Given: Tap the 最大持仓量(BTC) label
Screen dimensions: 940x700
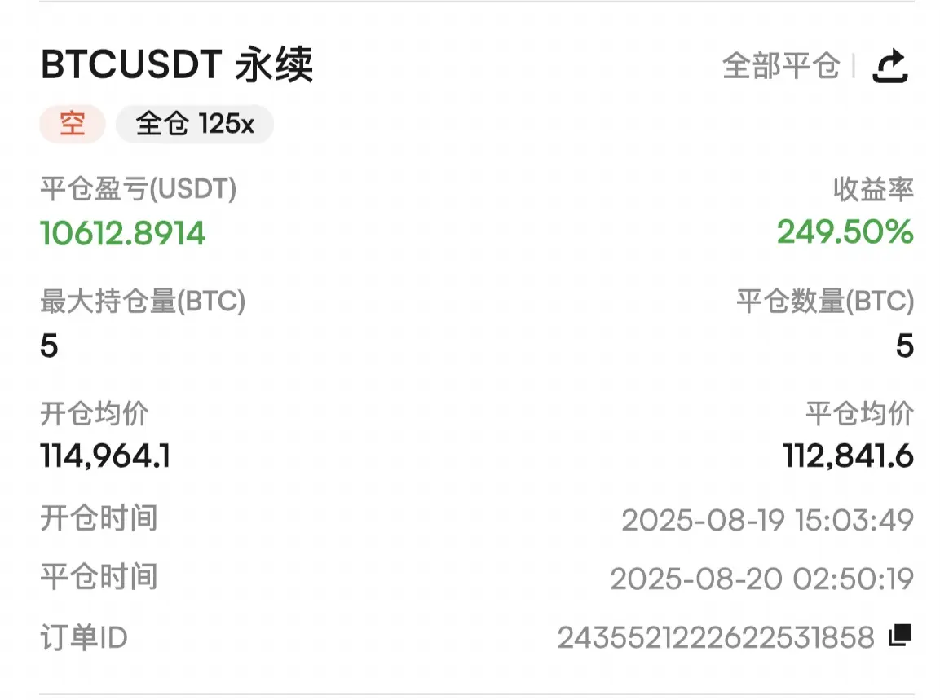Looking at the screenshot, I should tap(143, 301).
